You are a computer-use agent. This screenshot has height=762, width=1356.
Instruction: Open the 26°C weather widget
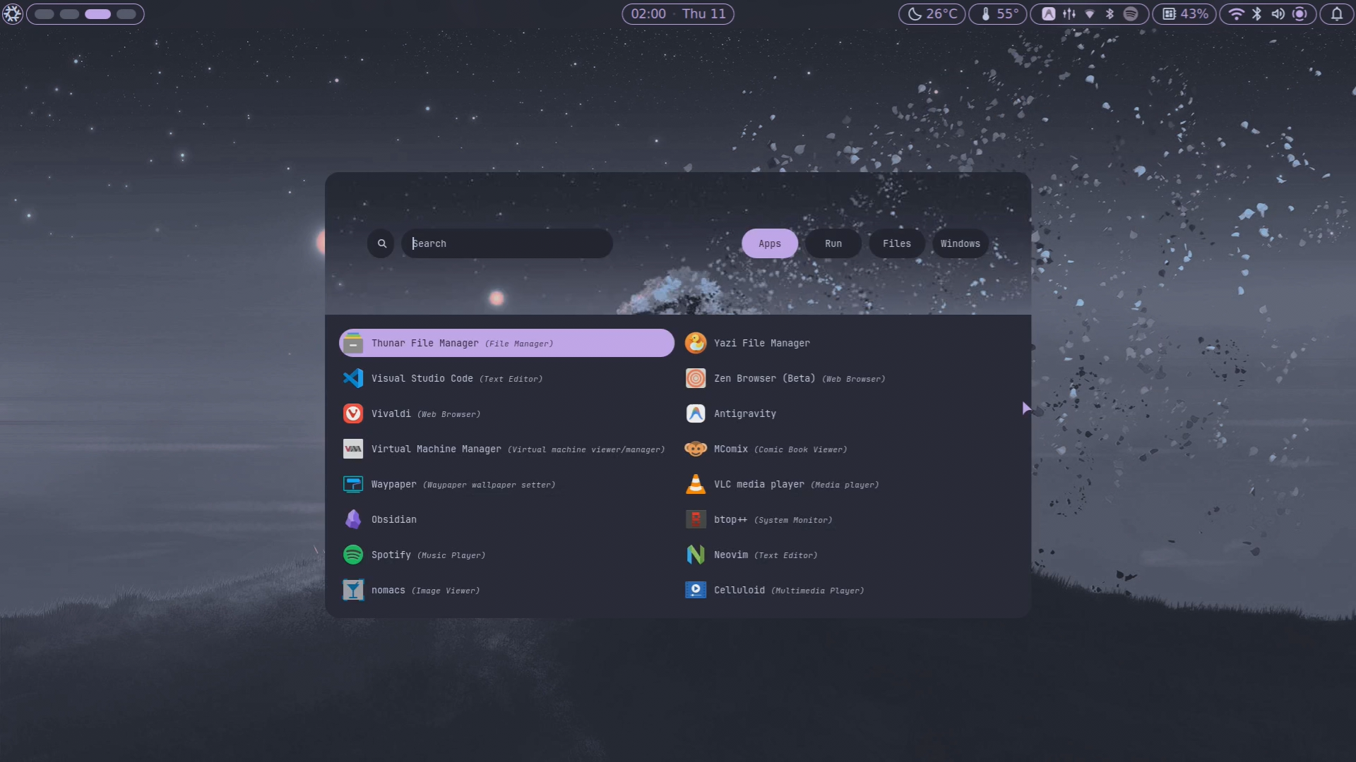(932, 13)
